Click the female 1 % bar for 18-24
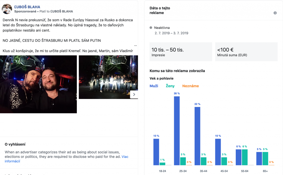Viewport: 283px width, 175px height. pos(163,164)
